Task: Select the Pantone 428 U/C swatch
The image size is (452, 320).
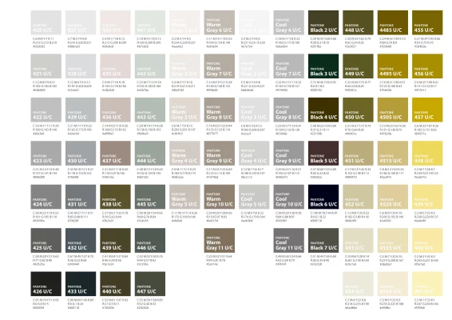Action: [81, 66]
